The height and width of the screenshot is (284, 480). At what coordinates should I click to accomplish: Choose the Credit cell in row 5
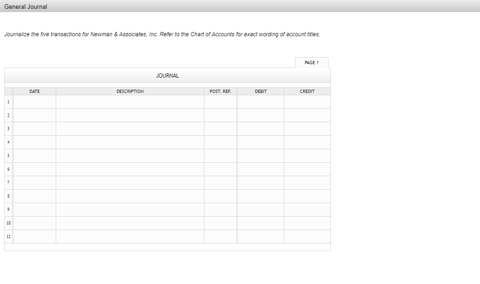(x=307, y=156)
